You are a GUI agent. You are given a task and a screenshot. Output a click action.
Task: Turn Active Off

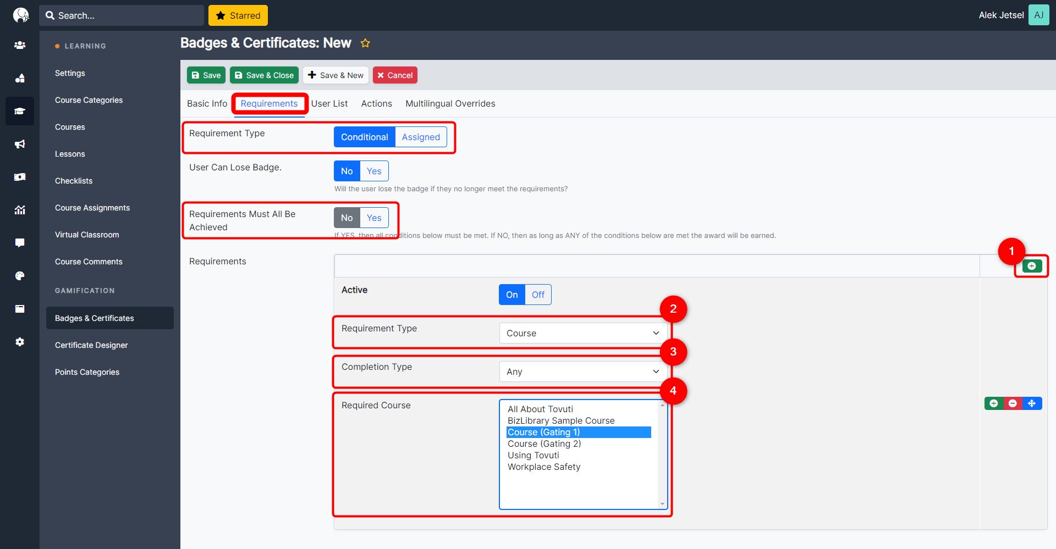(x=538, y=295)
